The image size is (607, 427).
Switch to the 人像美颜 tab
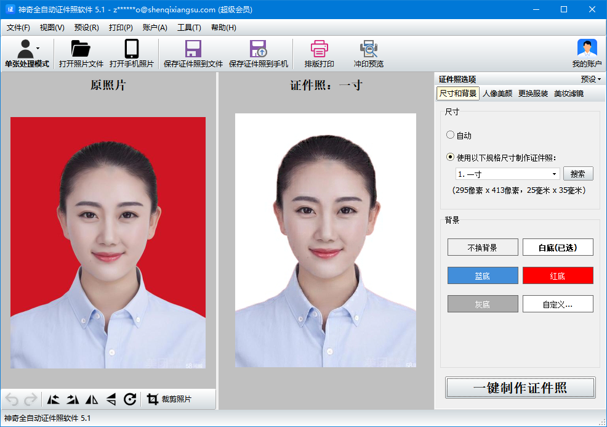[496, 93]
